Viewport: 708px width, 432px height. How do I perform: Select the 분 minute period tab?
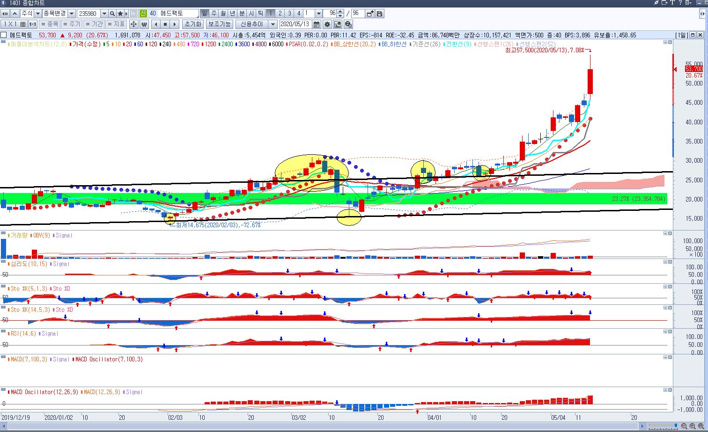[x=242, y=14]
